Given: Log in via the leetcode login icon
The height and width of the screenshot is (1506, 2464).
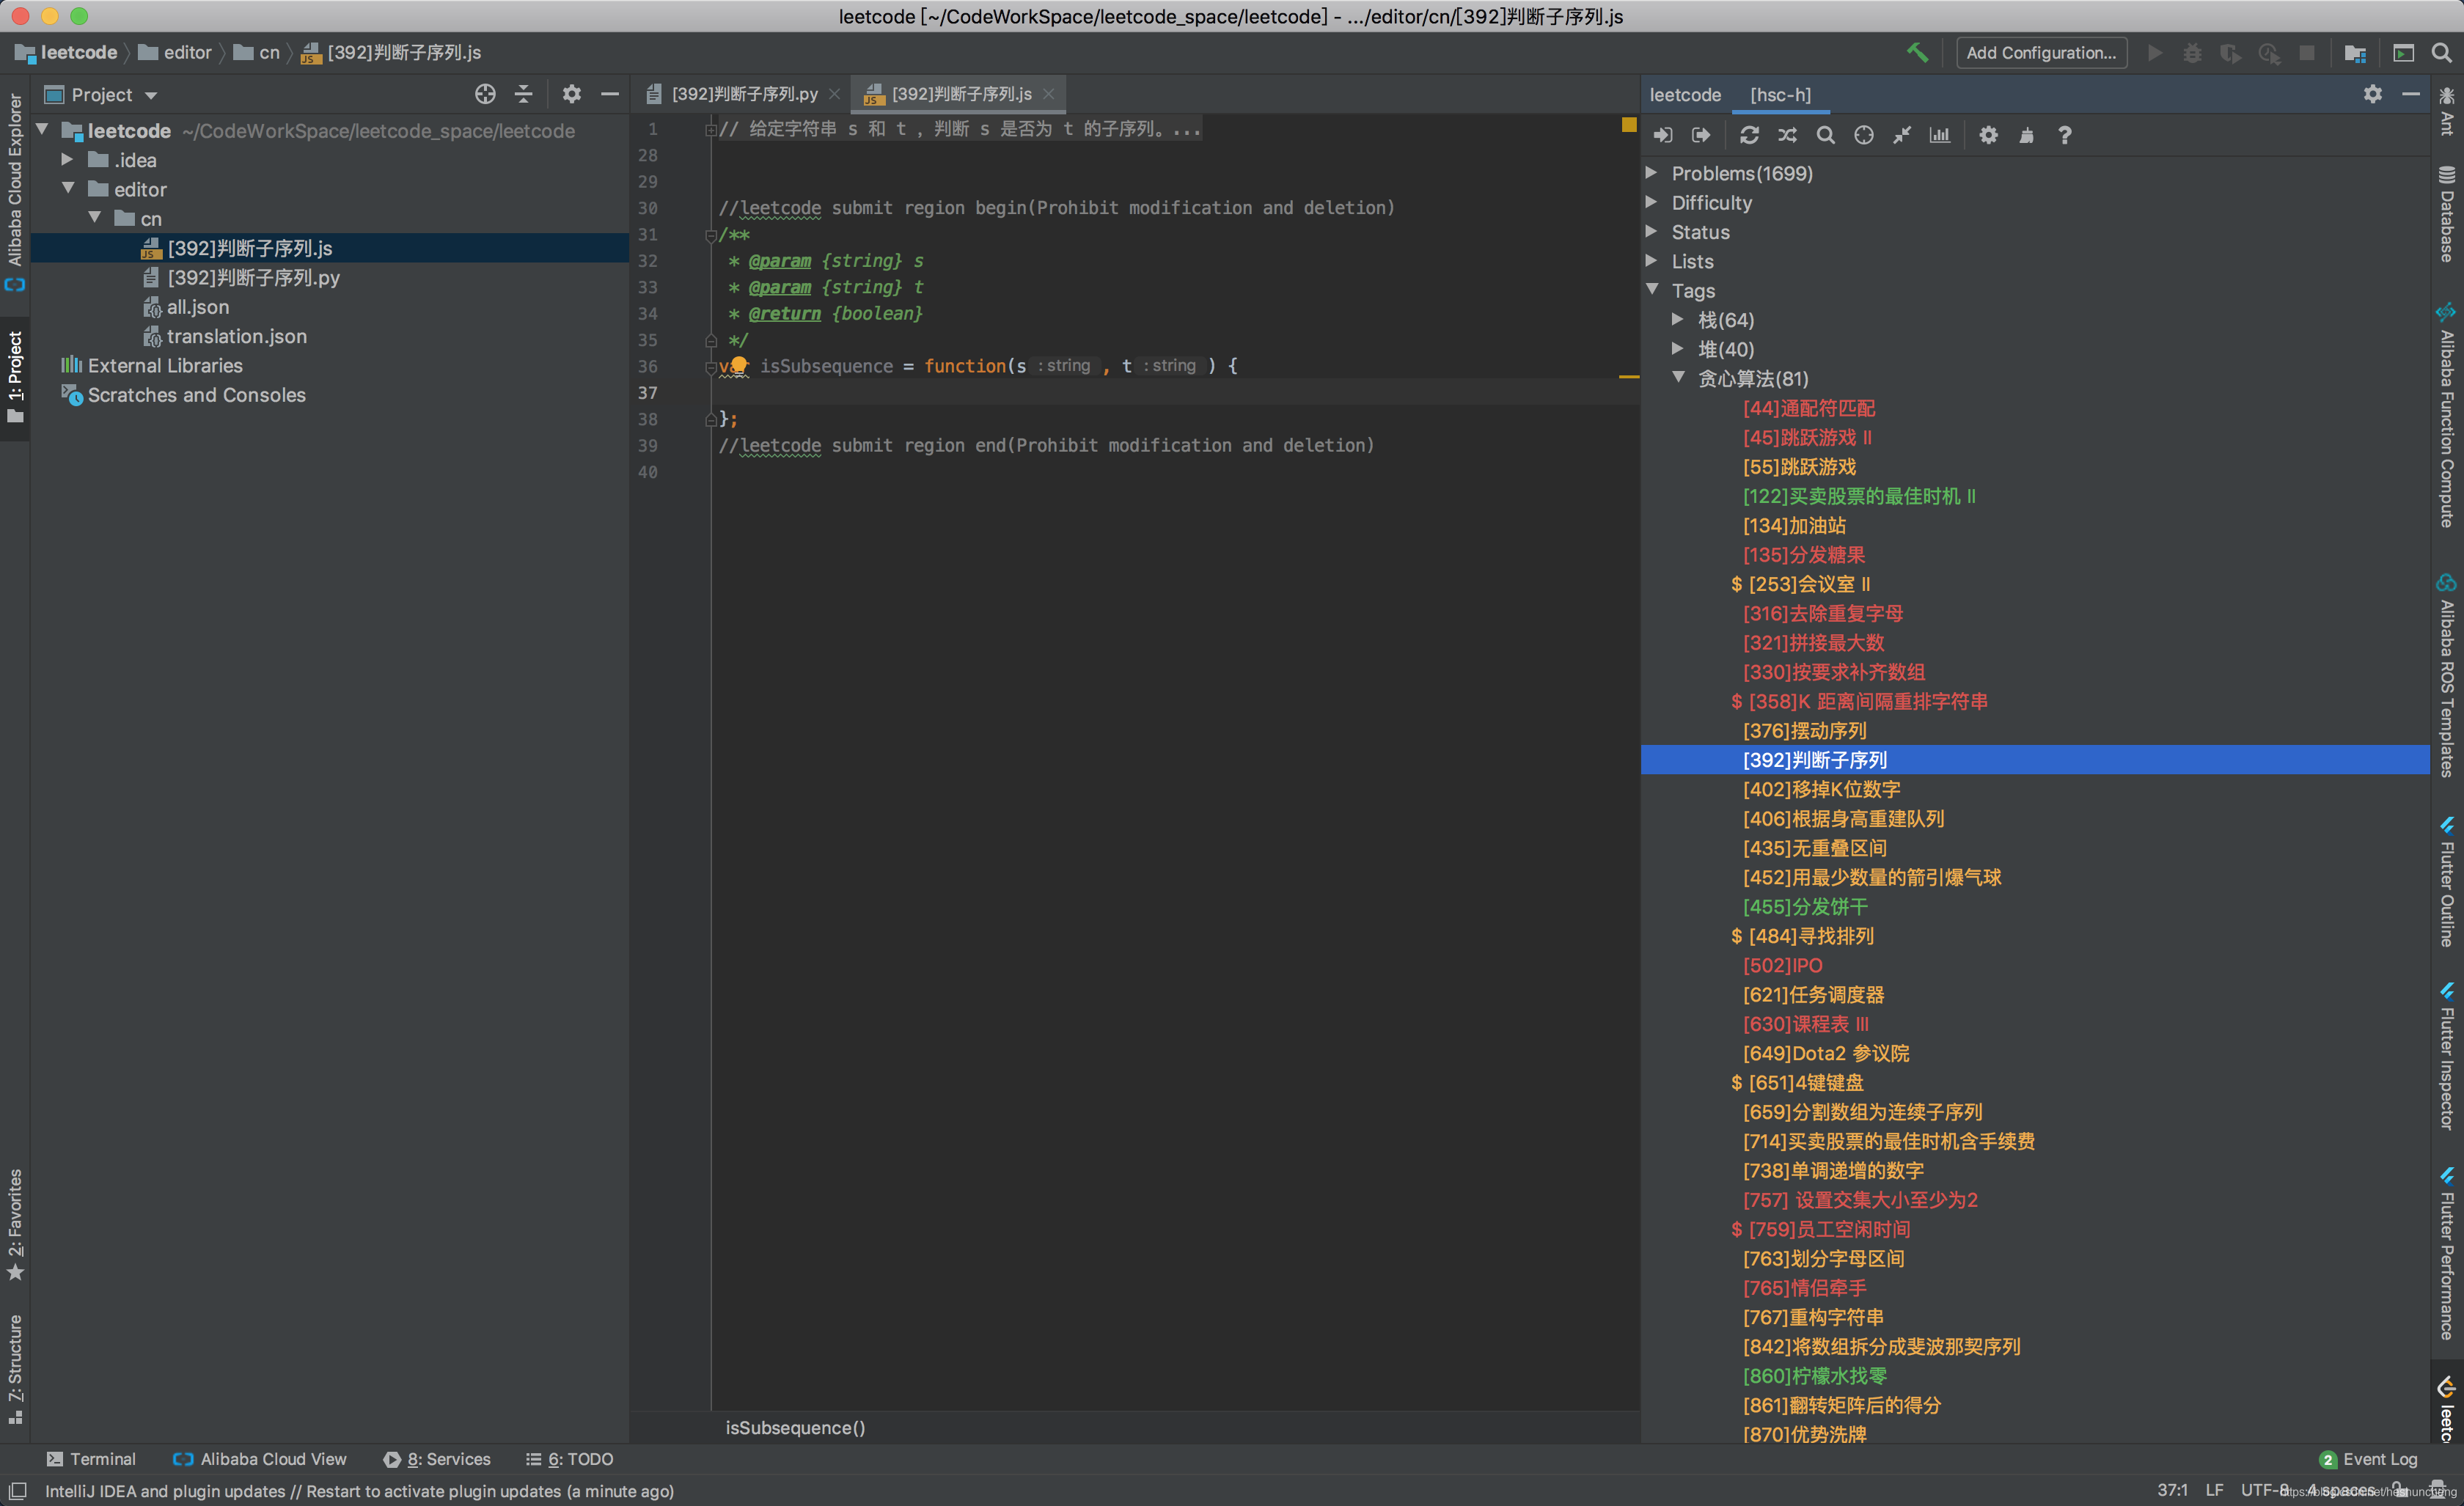Looking at the screenshot, I should point(1663,135).
